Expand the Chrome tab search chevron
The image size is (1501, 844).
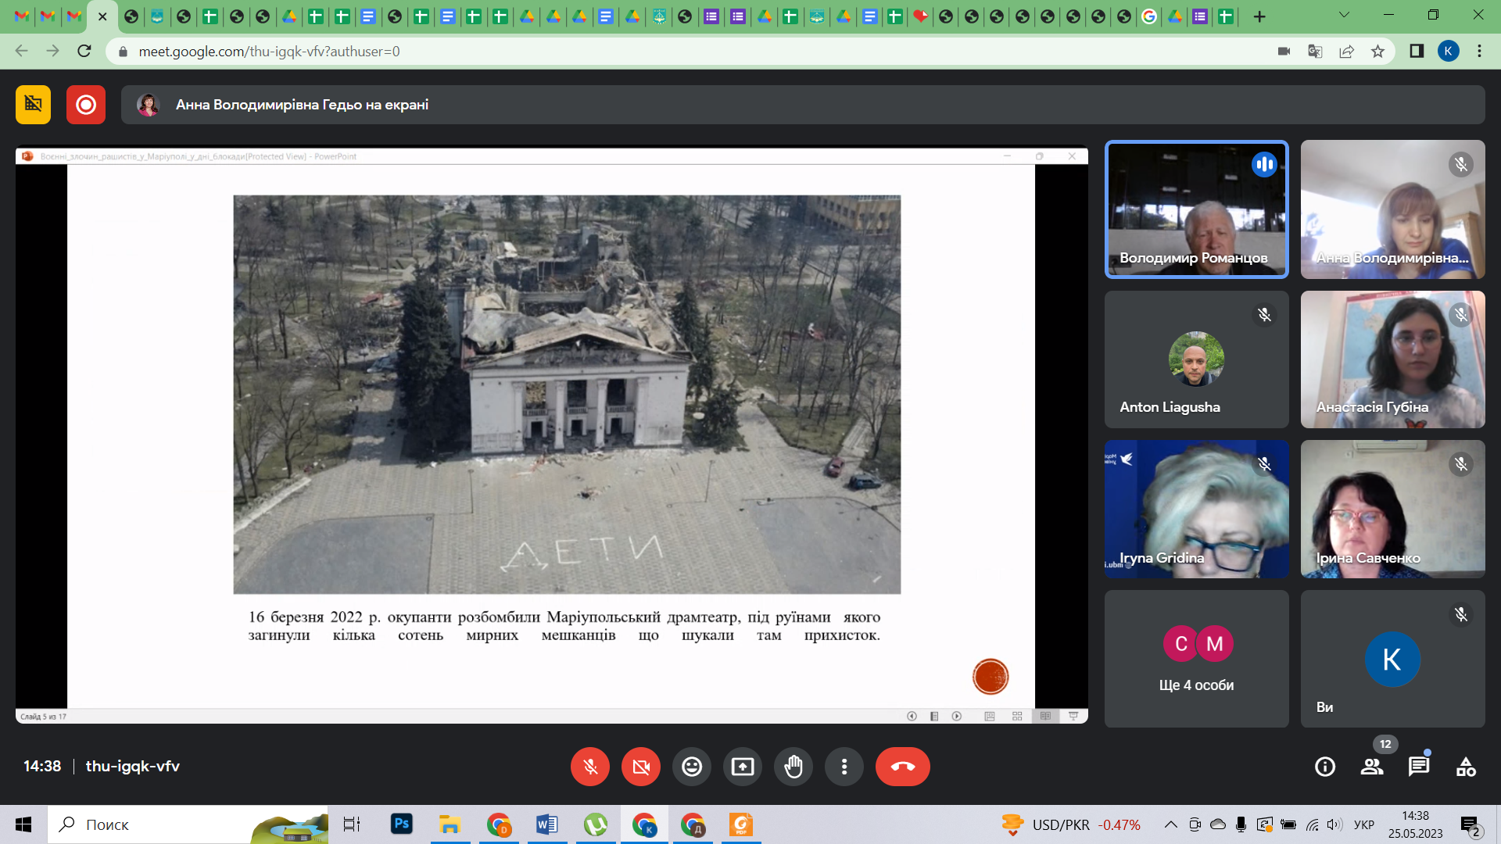click(1344, 15)
